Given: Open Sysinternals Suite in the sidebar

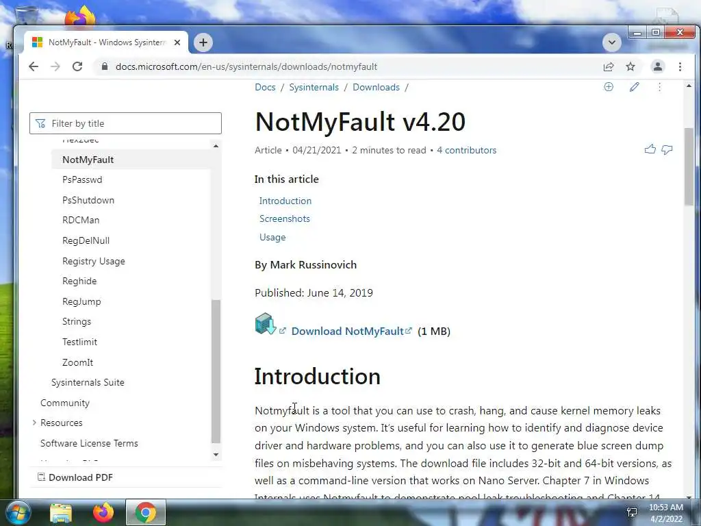Looking at the screenshot, I should click(x=88, y=382).
